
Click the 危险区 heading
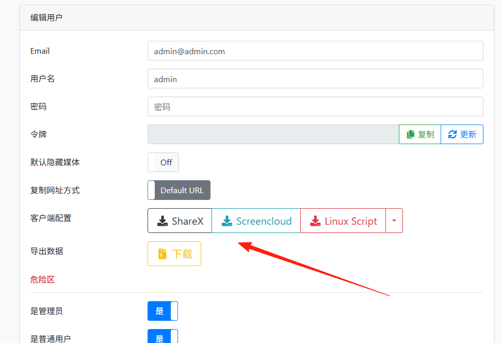pyautogui.click(x=43, y=279)
